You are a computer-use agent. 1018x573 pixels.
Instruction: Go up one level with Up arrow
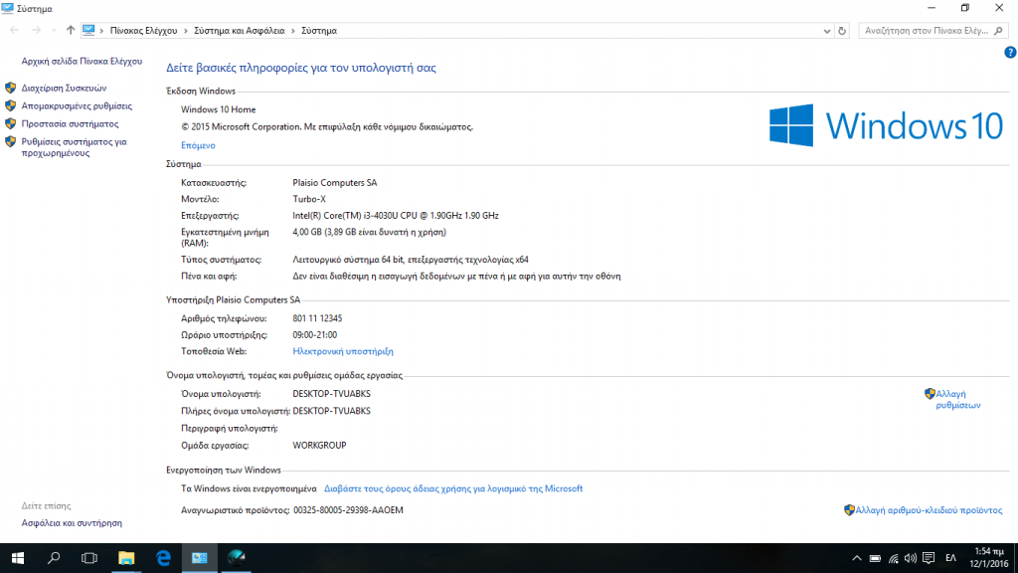[71, 31]
